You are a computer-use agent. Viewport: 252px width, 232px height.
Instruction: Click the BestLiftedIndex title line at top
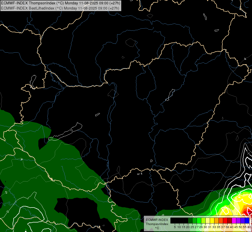click(x=60, y=8)
